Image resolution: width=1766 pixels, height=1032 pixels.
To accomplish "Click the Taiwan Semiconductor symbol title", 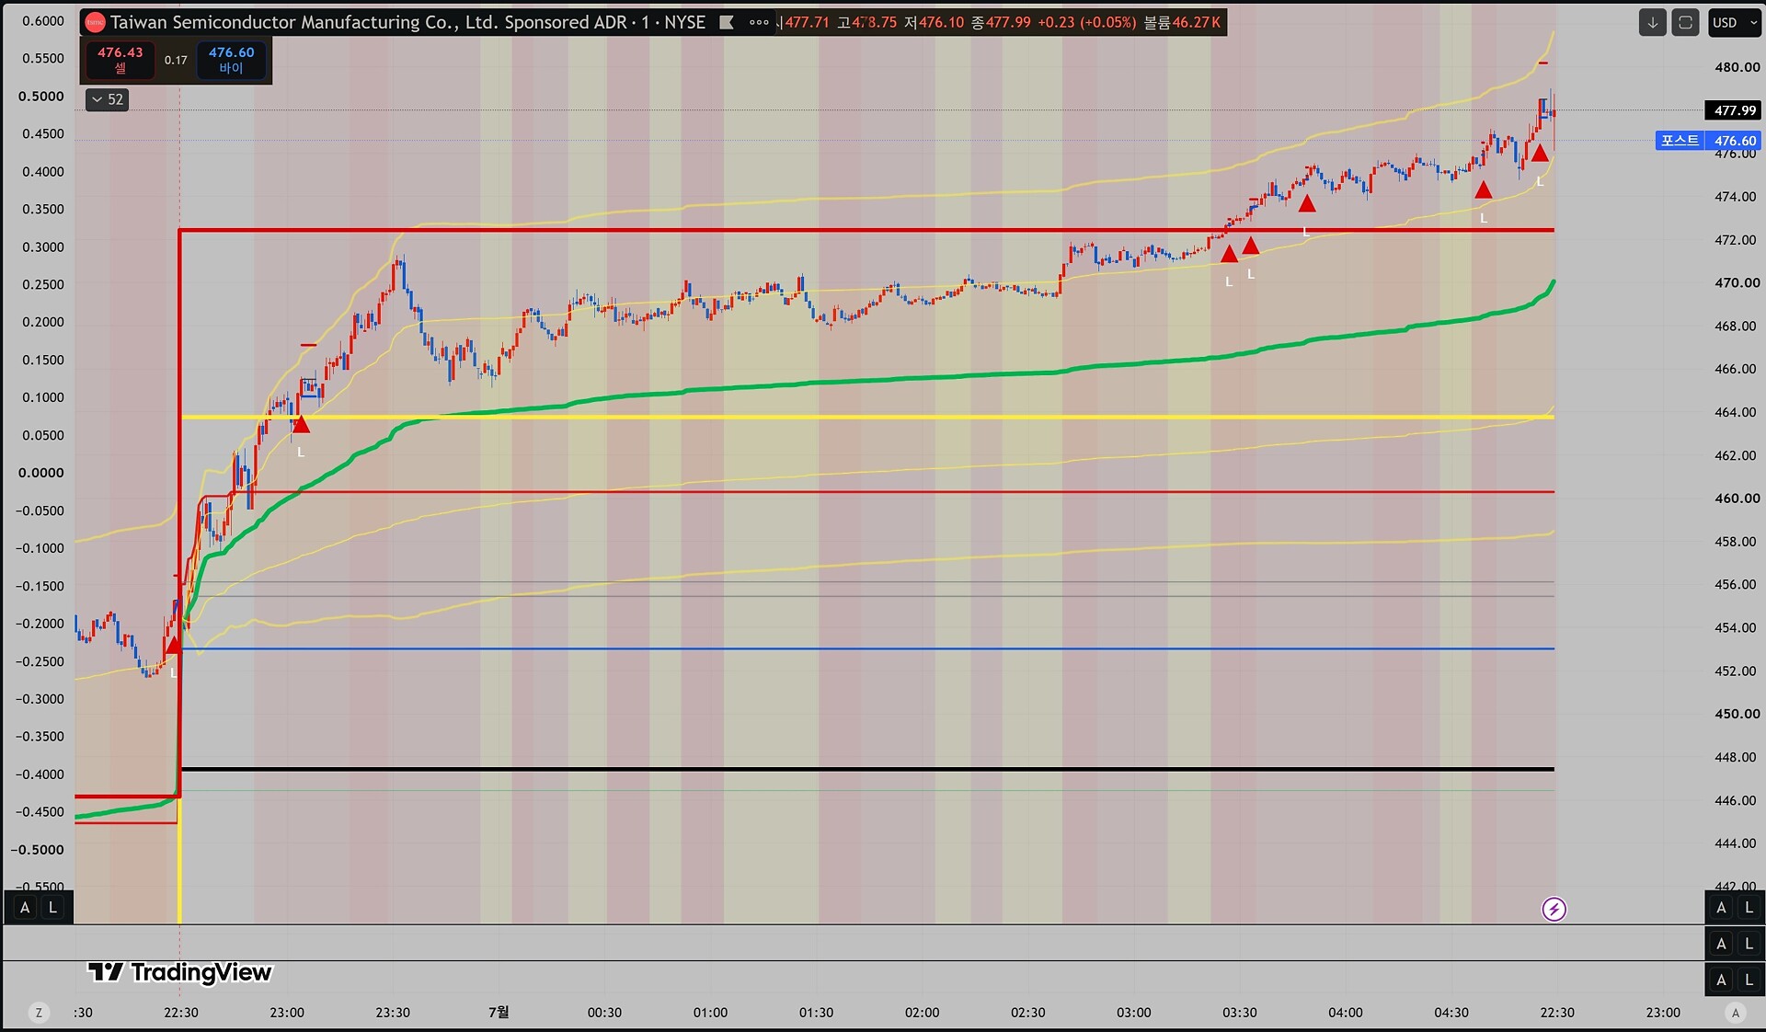I will pos(408,23).
